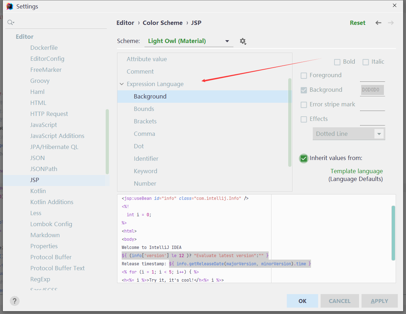This screenshot has width=406, height=314.
Task: Select Identifier under Expression Language
Action: [146, 159]
